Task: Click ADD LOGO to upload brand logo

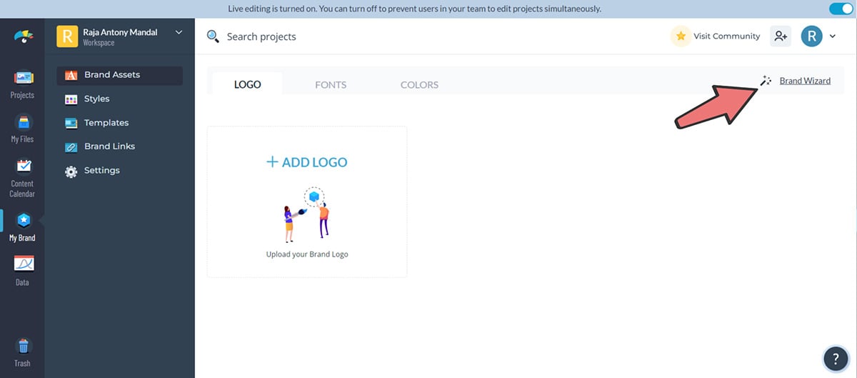Action: pyautogui.click(x=306, y=162)
